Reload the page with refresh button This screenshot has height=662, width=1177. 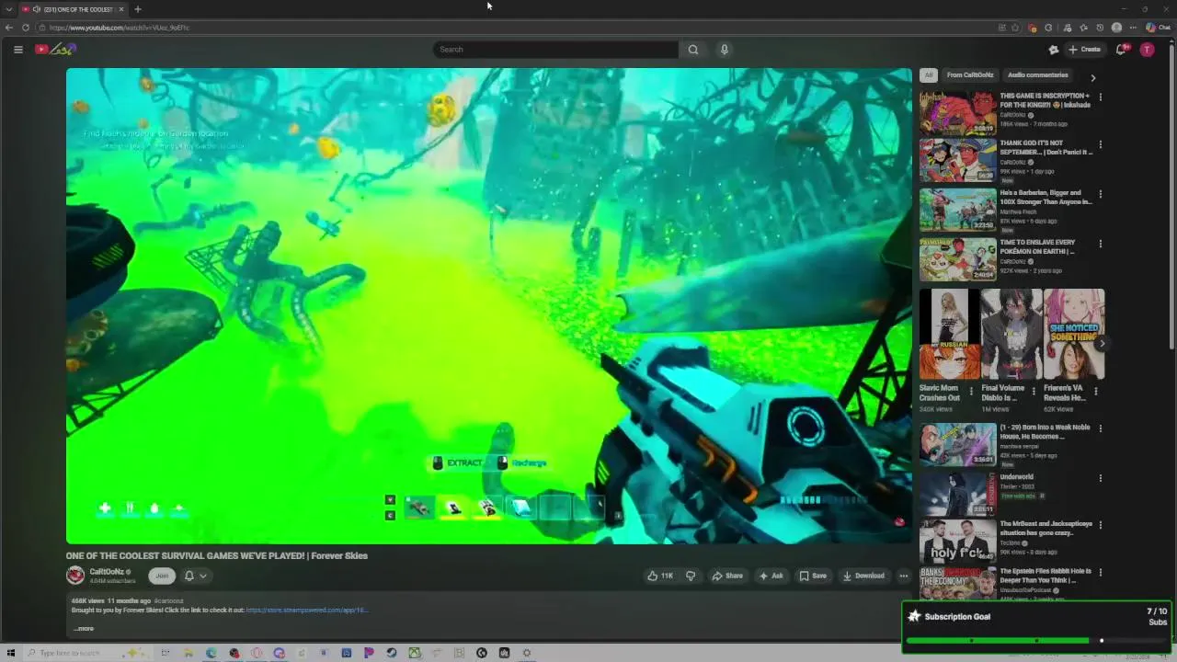(26, 28)
